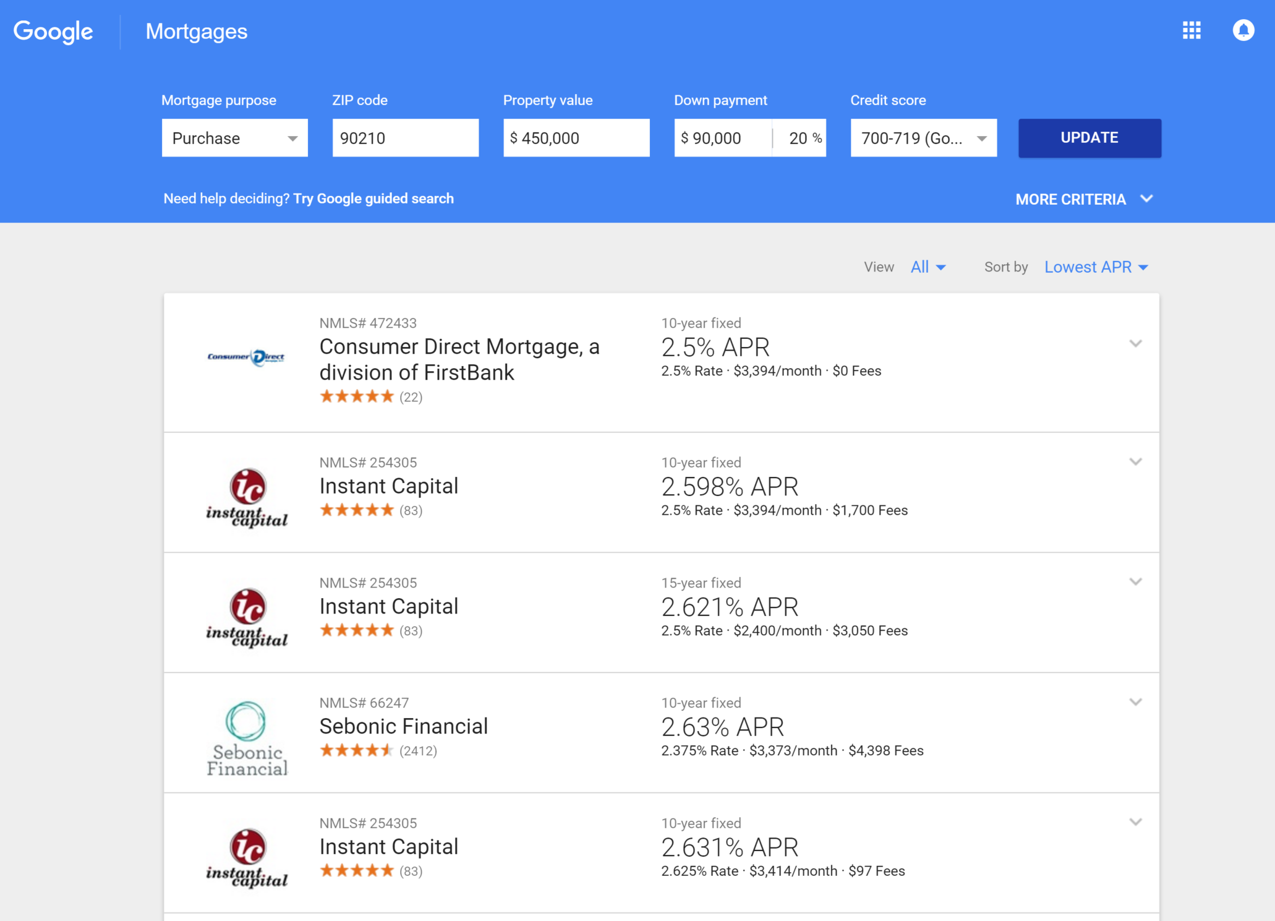Click the ZIP code field
This screenshot has height=921, width=1275.
pyautogui.click(x=406, y=138)
